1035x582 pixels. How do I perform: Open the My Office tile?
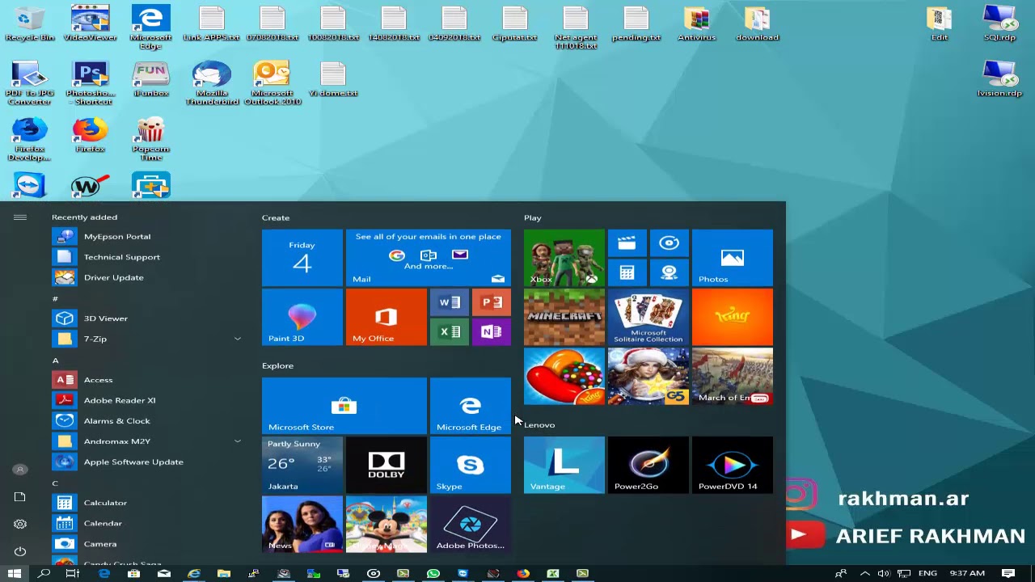[386, 317]
